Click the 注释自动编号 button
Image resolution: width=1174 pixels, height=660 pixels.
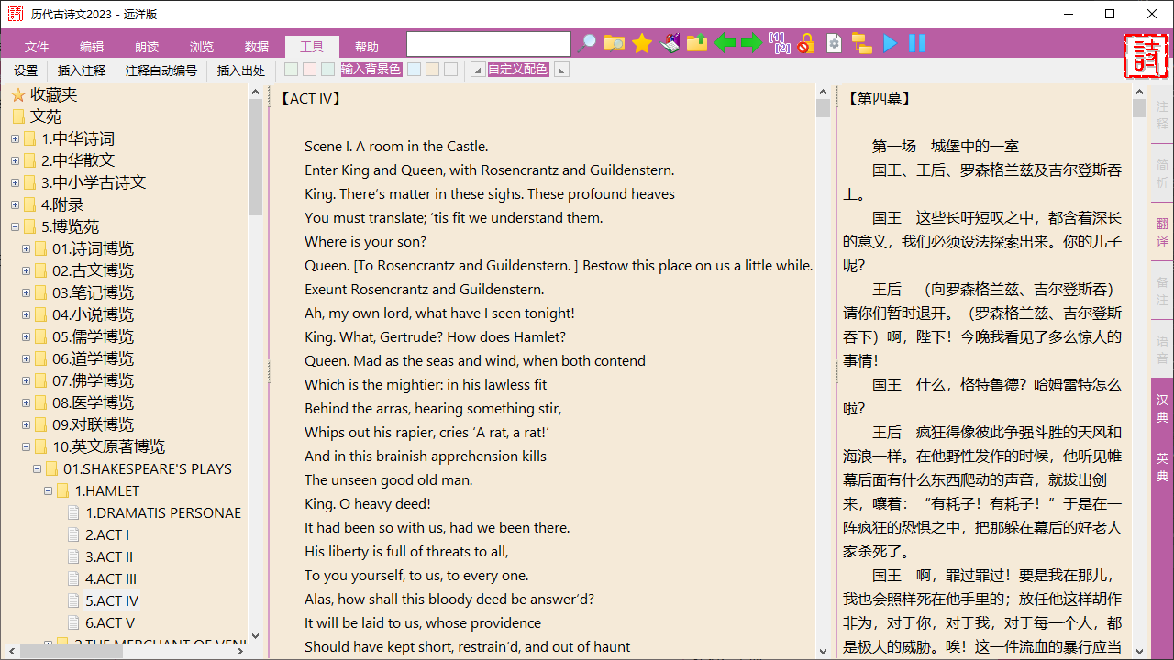[x=161, y=71]
